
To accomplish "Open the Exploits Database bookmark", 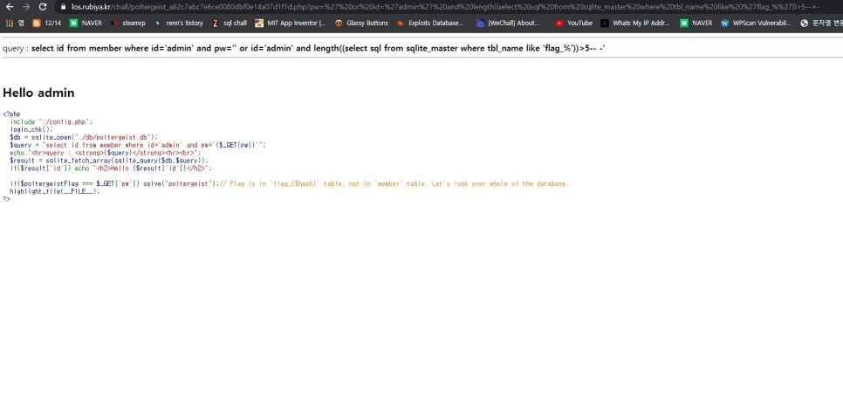I will click(x=429, y=23).
